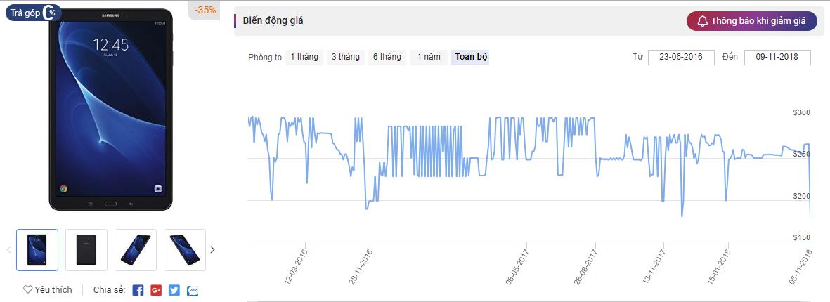Click the Trả góp 0% badge

[33, 13]
